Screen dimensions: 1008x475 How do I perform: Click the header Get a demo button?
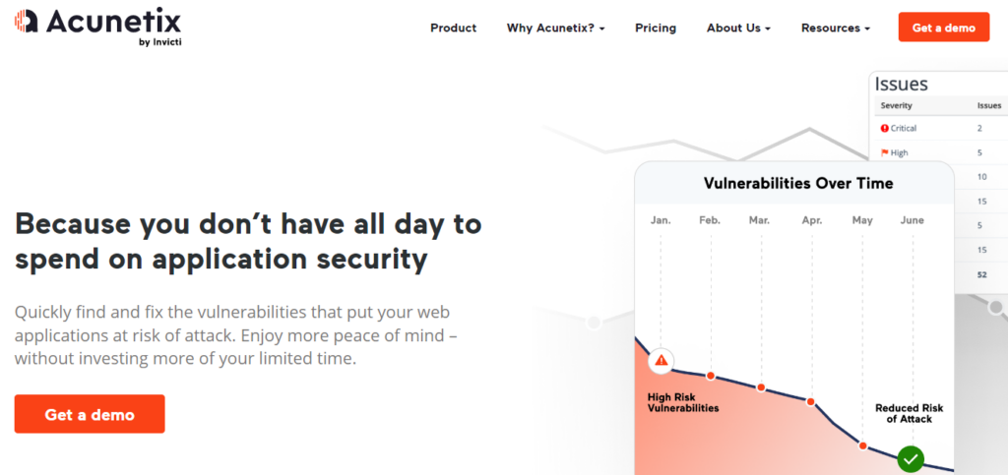point(943,28)
